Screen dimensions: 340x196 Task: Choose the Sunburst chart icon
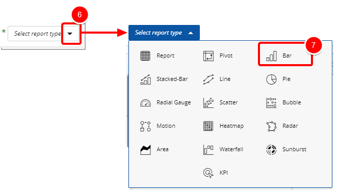(271, 150)
